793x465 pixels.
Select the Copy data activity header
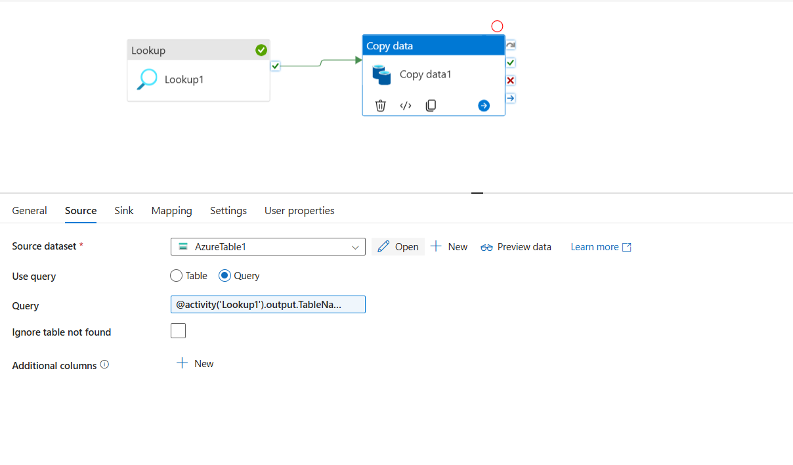point(433,45)
